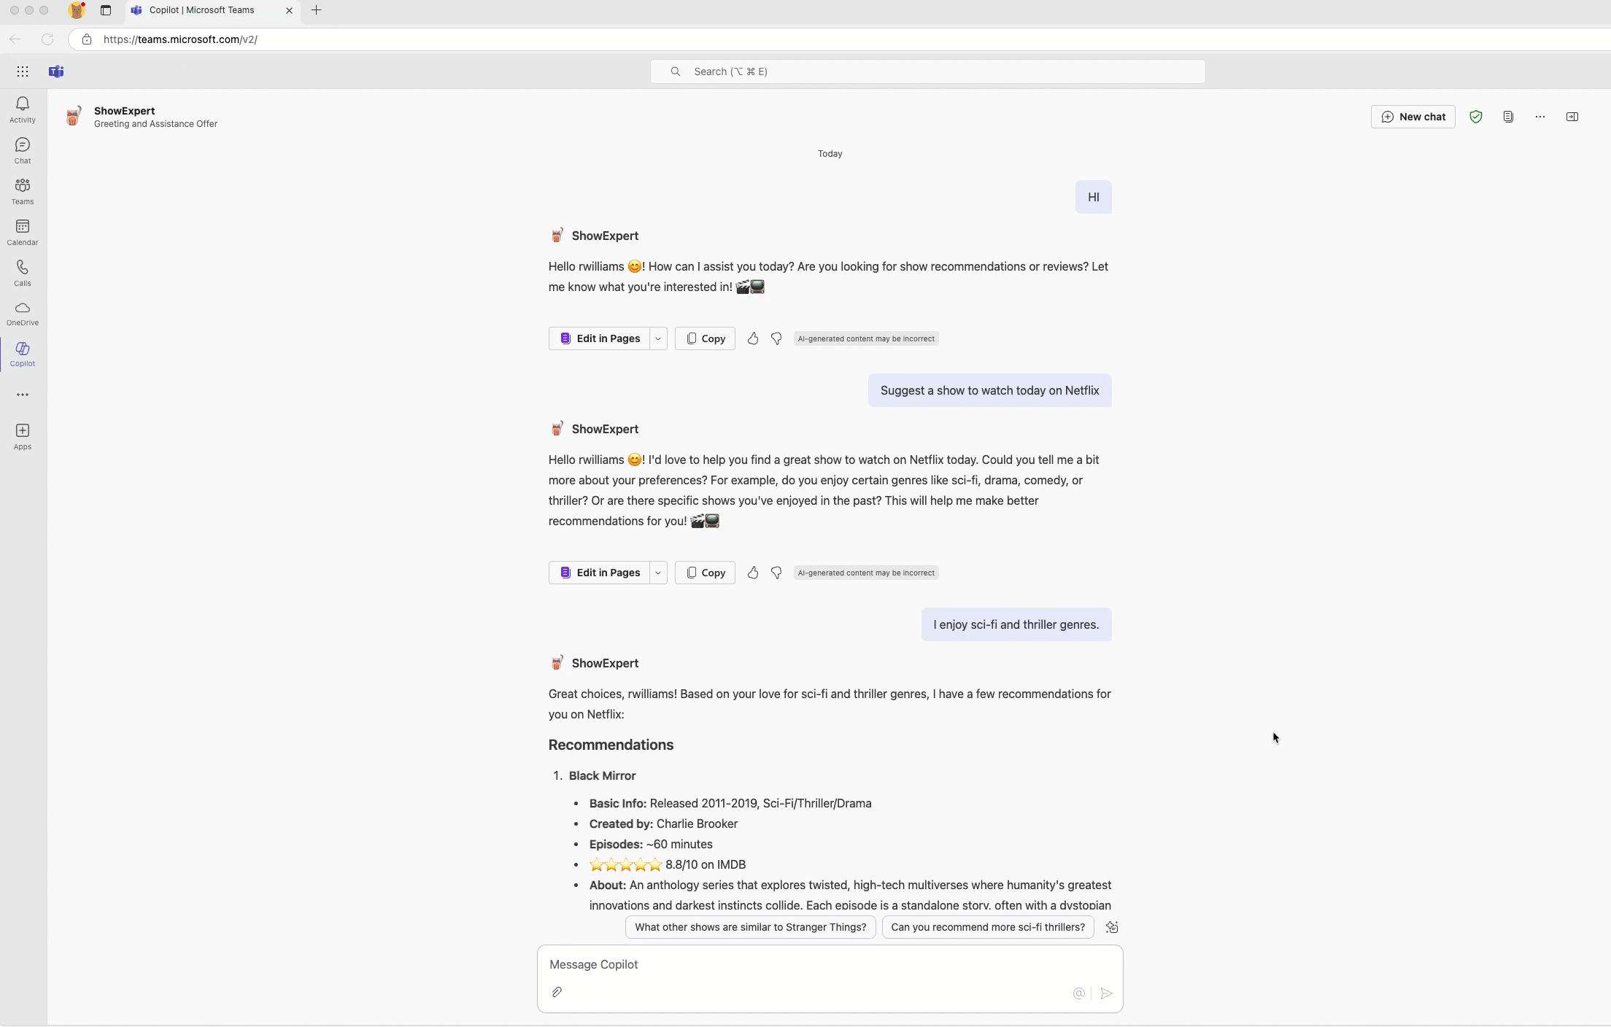Click the attach file paperclip icon

(x=557, y=992)
